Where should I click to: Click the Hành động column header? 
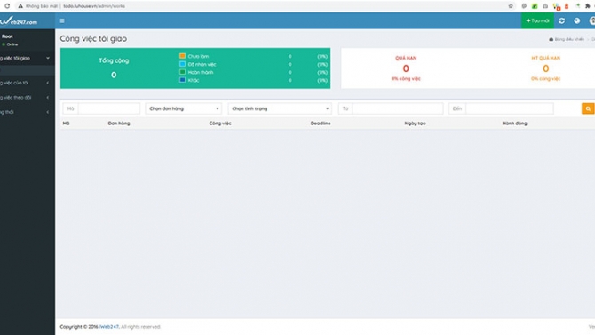point(514,124)
